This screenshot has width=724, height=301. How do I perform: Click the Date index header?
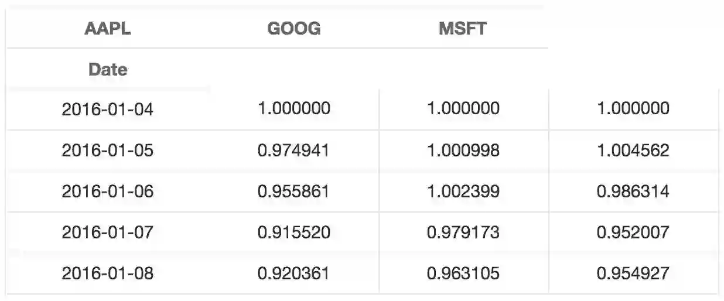(x=107, y=70)
